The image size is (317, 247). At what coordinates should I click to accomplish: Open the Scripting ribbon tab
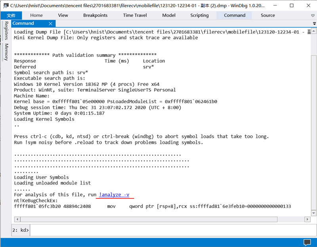tap(199, 15)
